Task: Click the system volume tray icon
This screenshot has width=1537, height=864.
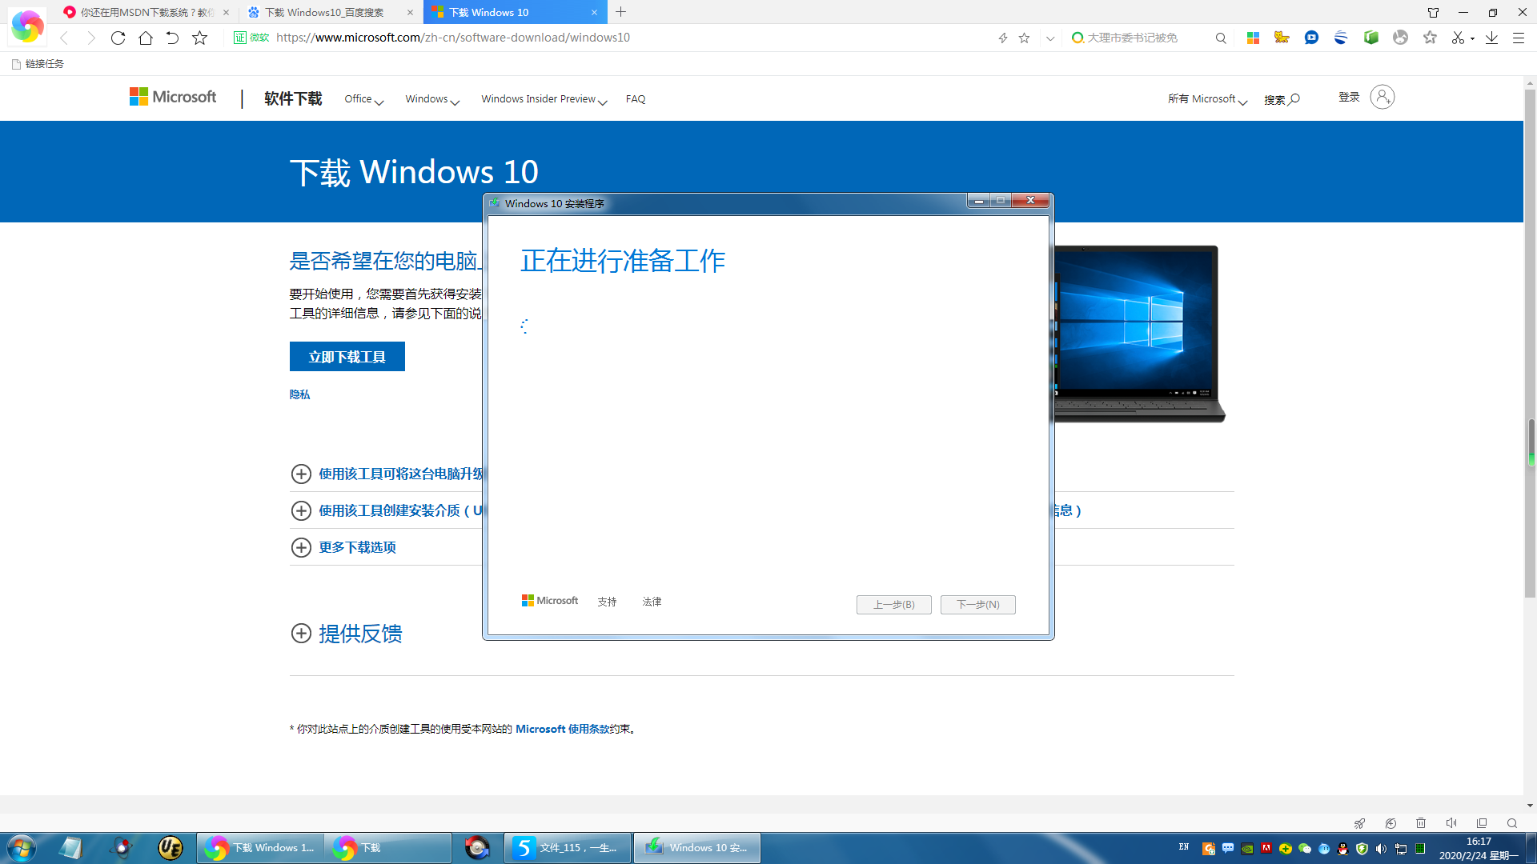Action: pyautogui.click(x=1382, y=849)
